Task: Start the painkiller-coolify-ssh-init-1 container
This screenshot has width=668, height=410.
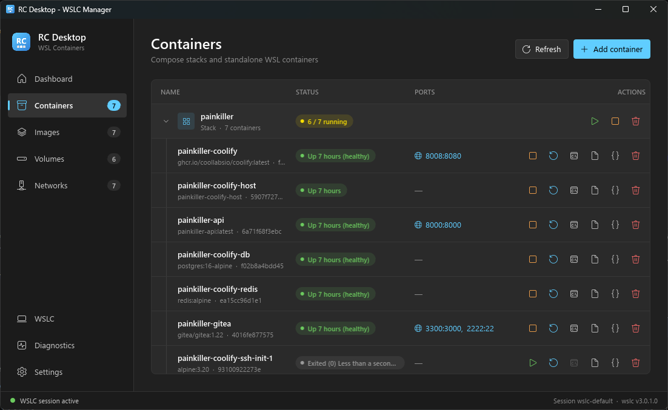Action: (x=533, y=363)
